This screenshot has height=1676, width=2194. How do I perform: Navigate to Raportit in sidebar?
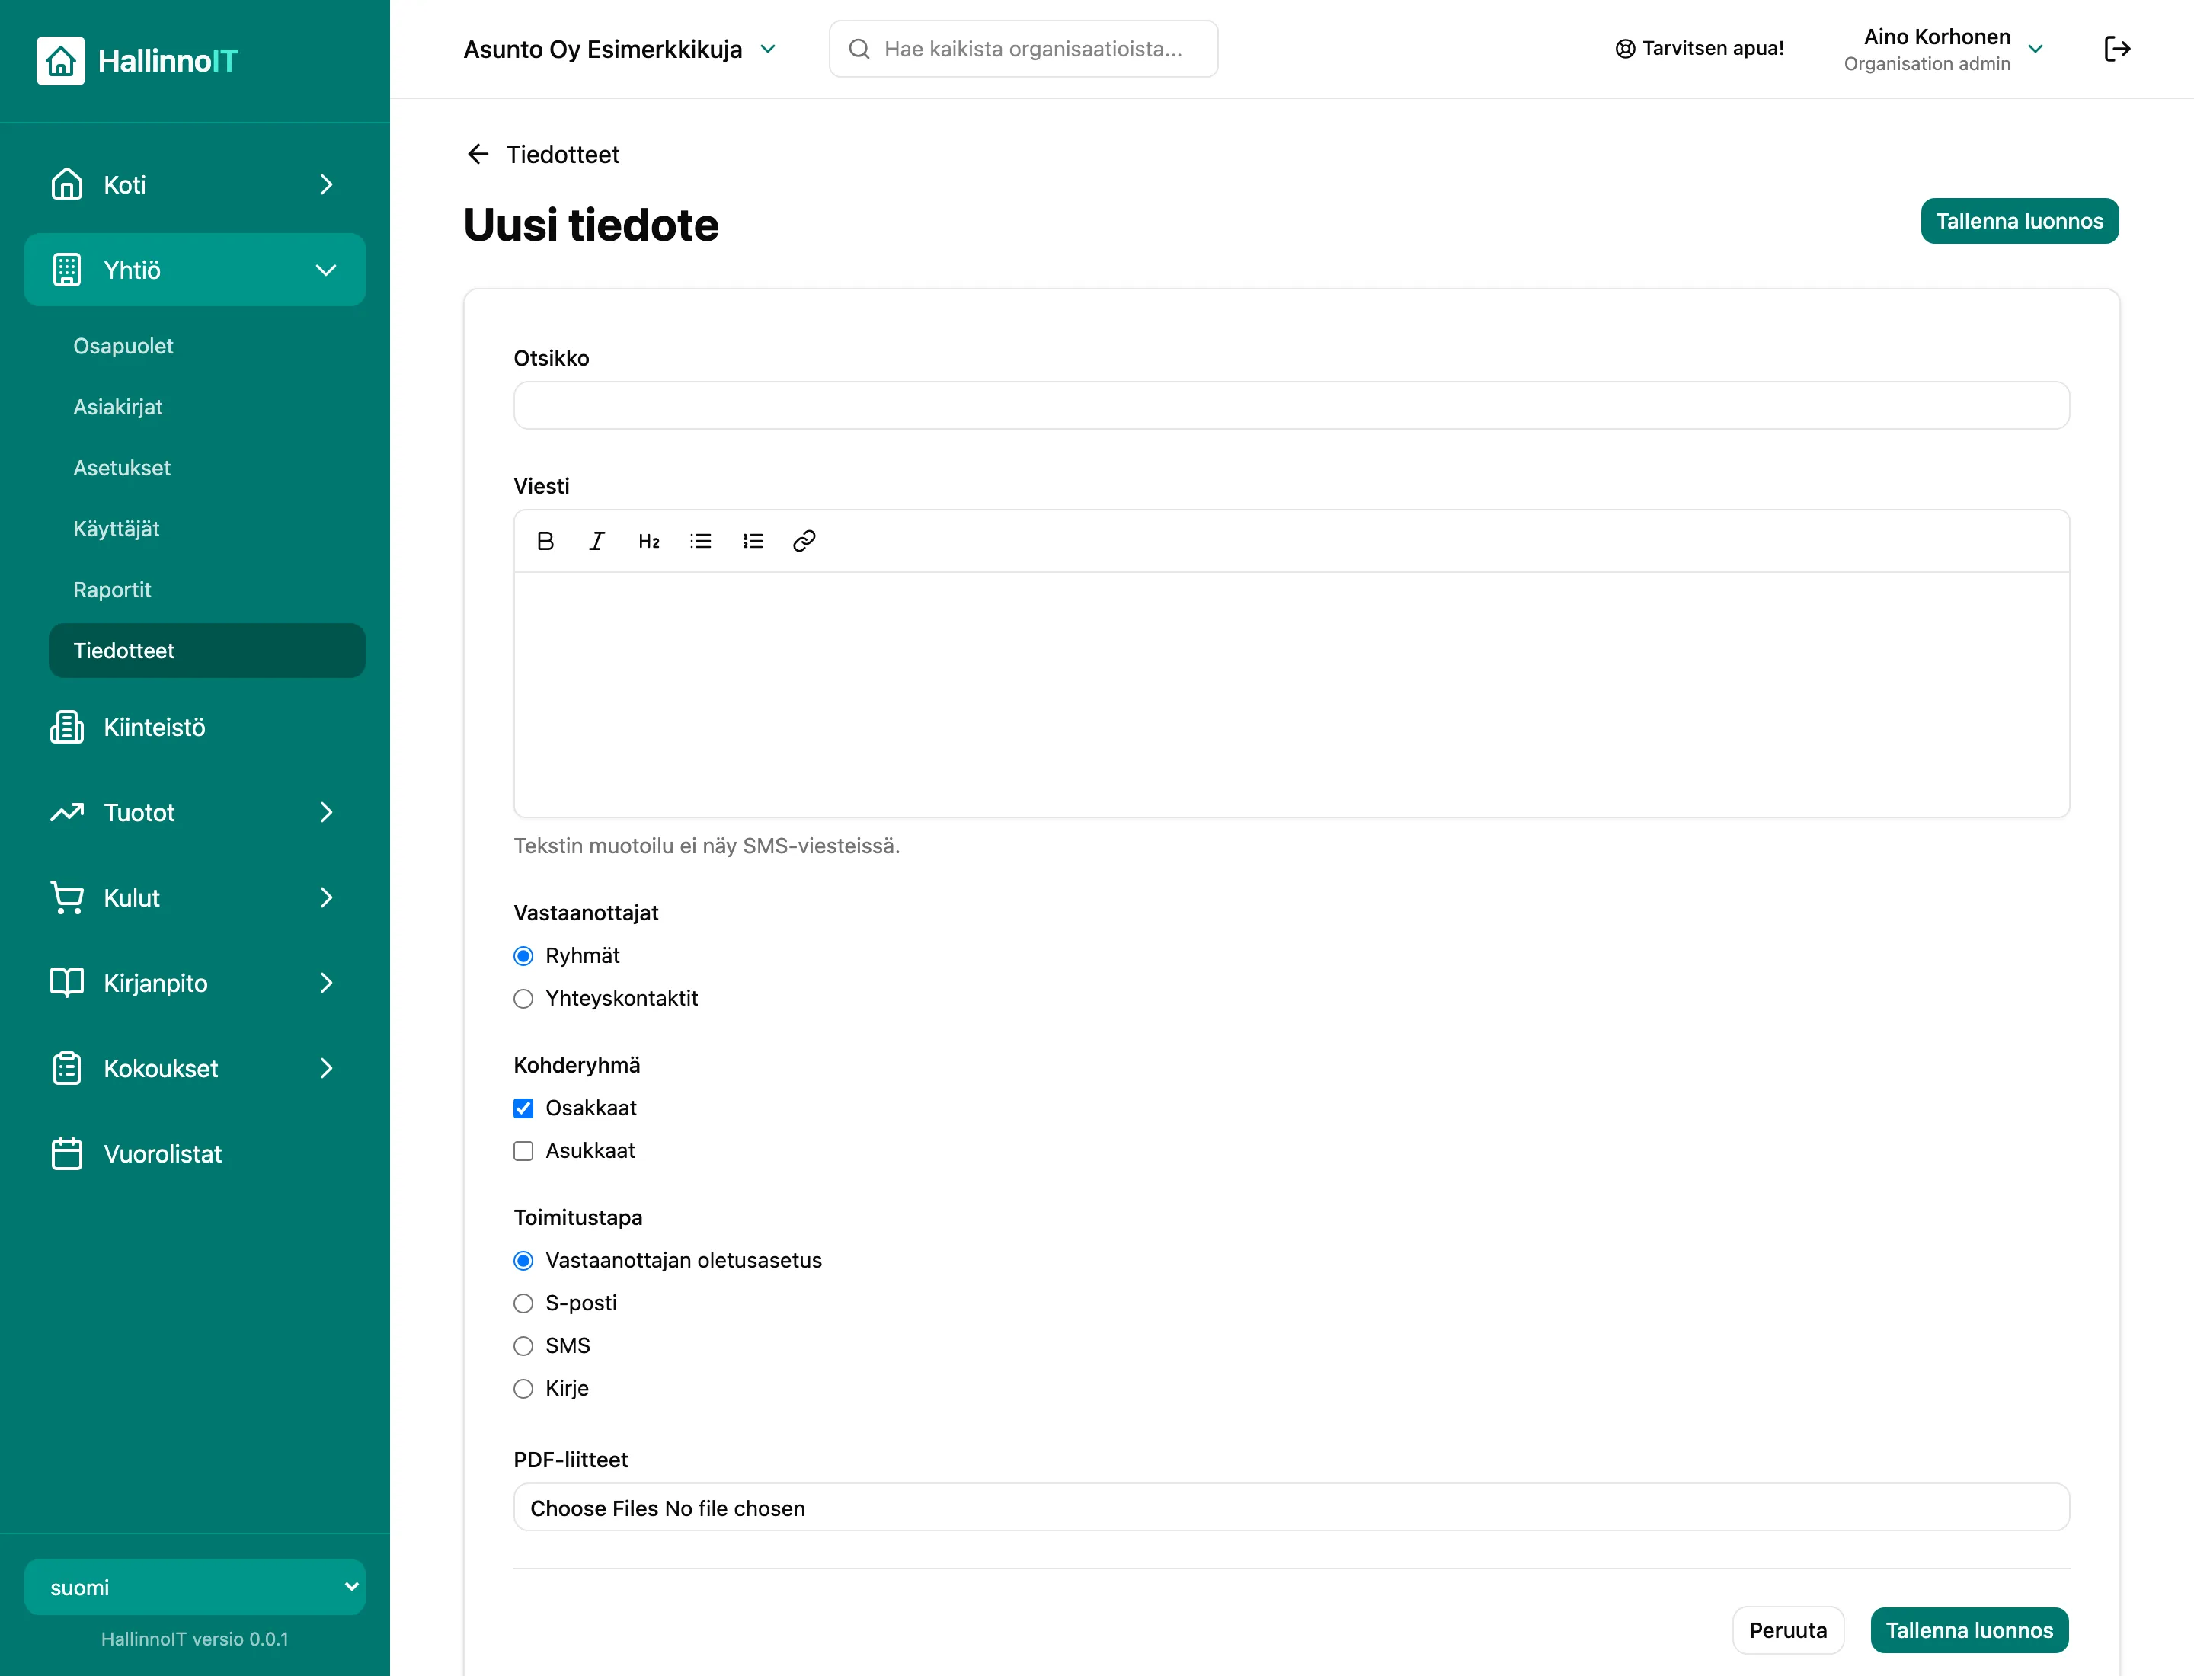coord(112,590)
